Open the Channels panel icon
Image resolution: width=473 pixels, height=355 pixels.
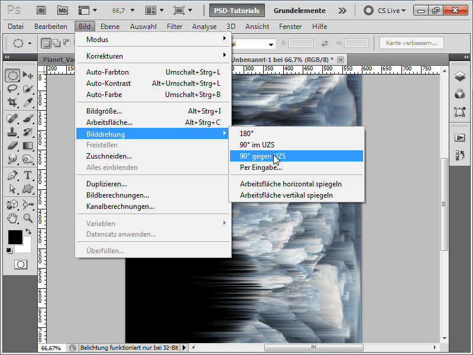point(460,94)
